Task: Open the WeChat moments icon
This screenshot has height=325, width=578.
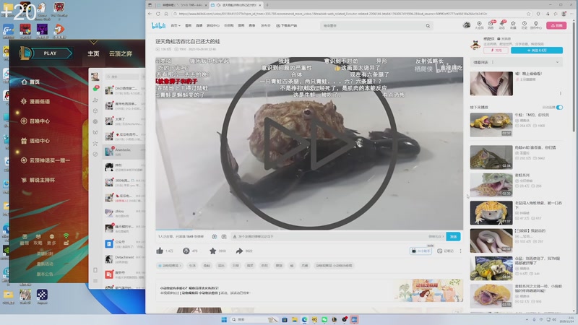Action: click(x=95, y=121)
